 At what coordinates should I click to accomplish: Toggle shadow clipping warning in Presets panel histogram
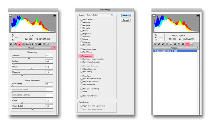click(x=154, y=15)
